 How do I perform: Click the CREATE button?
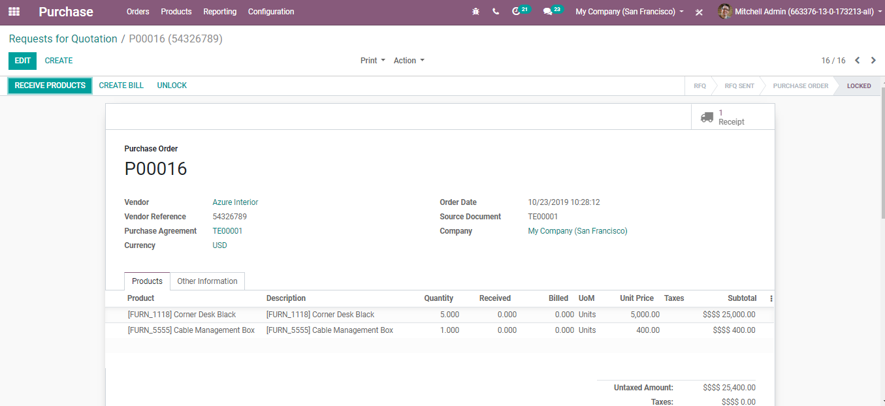coord(59,61)
